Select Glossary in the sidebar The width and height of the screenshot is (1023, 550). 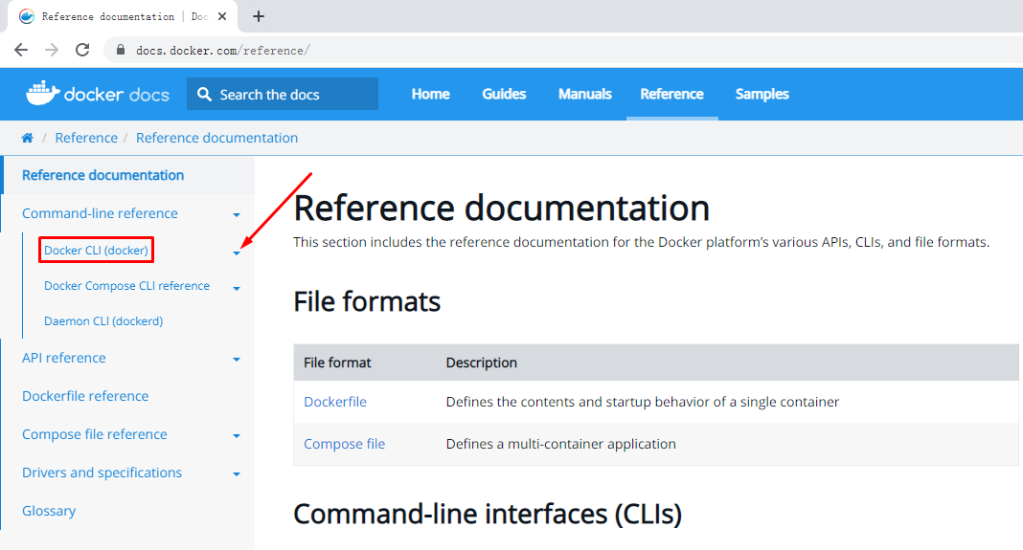point(49,511)
